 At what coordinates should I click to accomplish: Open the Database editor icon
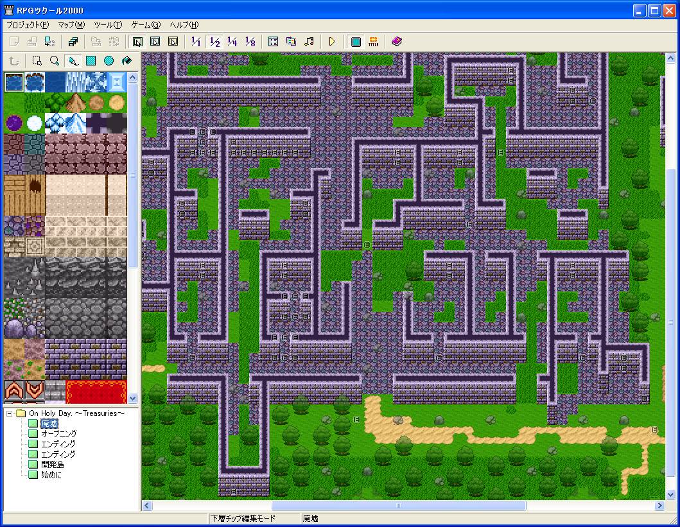273,42
